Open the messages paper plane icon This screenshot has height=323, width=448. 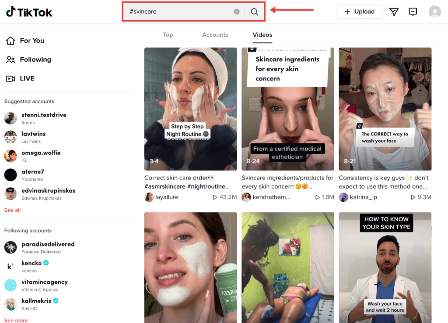[394, 12]
